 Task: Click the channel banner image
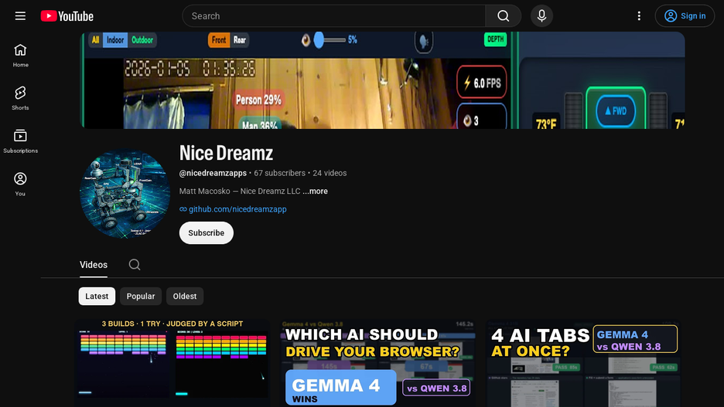pos(382,80)
